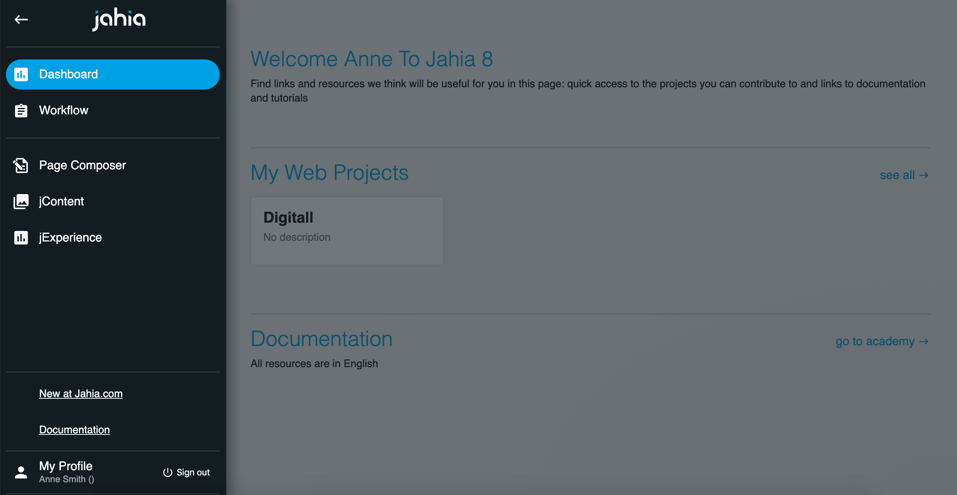Image resolution: width=957 pixels, height=495 pixels.
Task: Open My Profile for Anne Smith
Action: pyautogui.click(x=66, y=466)
